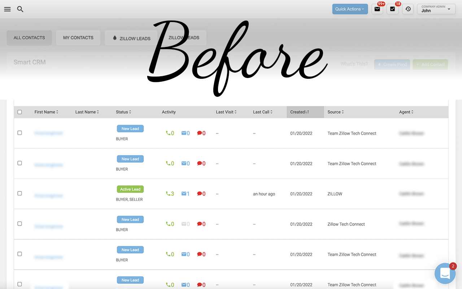Switch to the MY CONTACTS tab

78,38
